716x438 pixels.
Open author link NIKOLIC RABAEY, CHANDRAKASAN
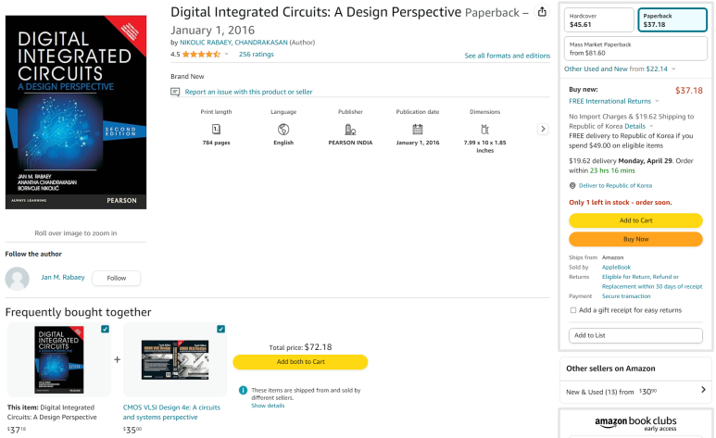tap(233, 43)
